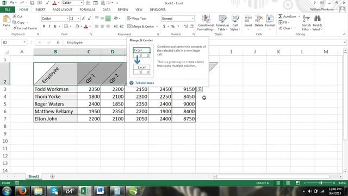Click the Middle Align icon
Viewport: 348px width, 196px height.
click(102, 19)
